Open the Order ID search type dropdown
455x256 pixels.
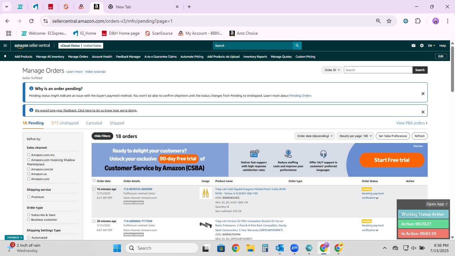(332, 70)
